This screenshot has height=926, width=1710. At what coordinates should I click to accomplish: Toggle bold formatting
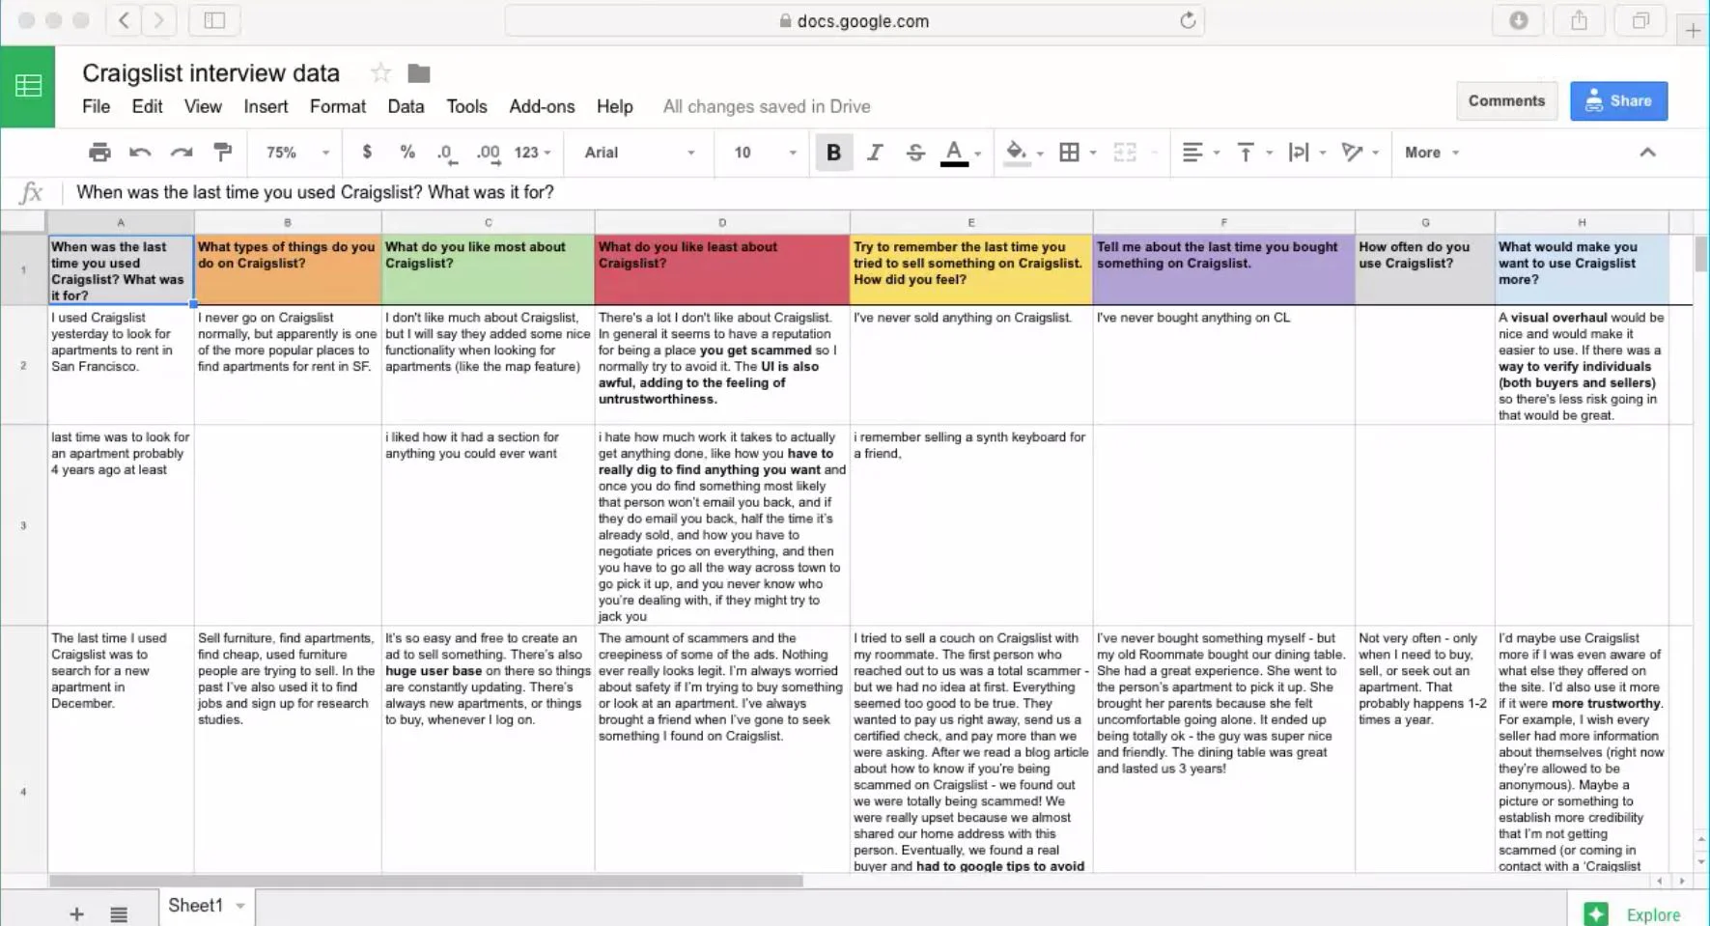click(833, 153)
